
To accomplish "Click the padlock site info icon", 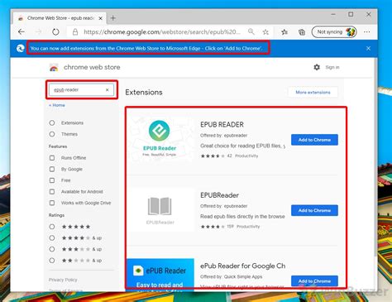I will coord(75,32).
